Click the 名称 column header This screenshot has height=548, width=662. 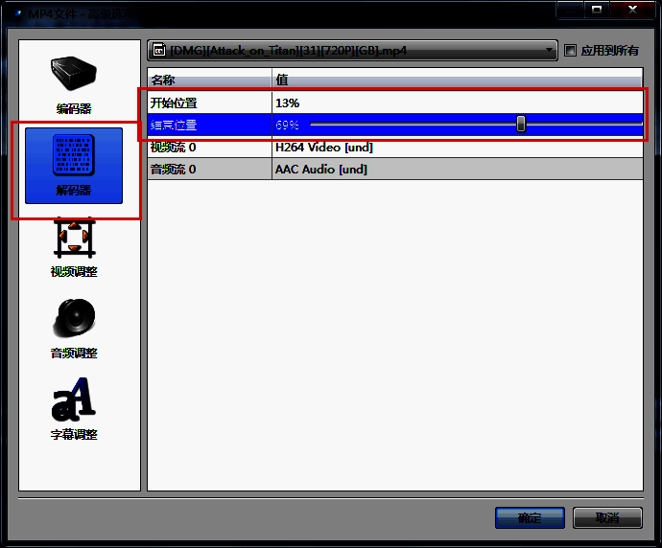[x=209, y=80]
